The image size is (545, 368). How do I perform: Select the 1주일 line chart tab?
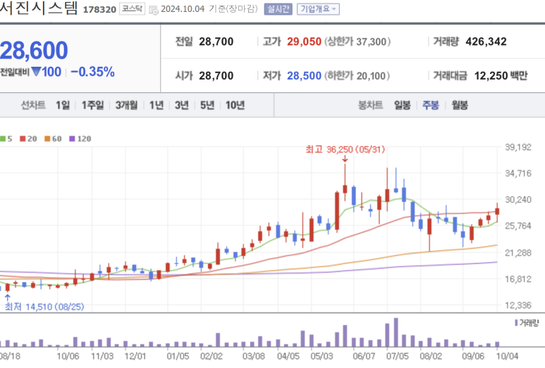92,105
